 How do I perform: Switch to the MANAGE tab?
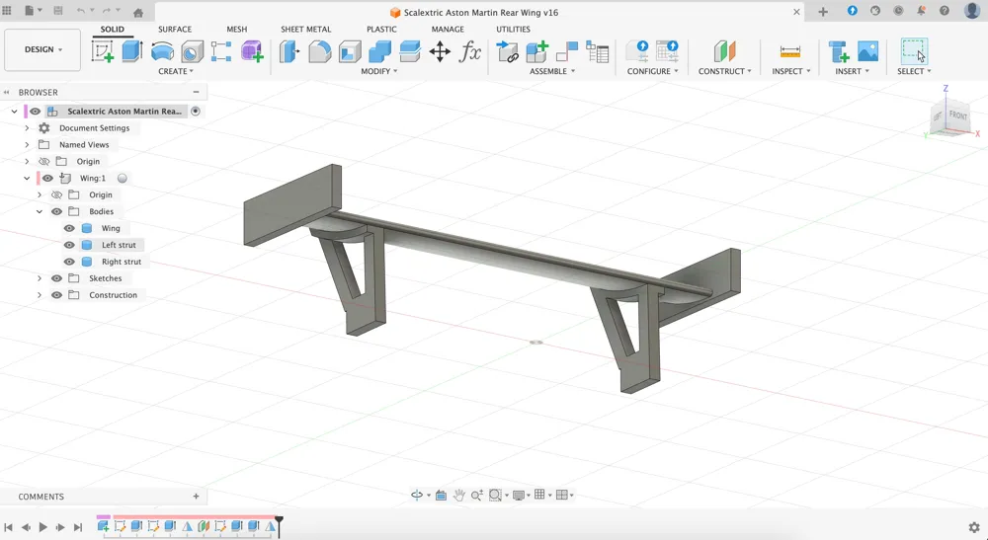[x=448, y=29]
